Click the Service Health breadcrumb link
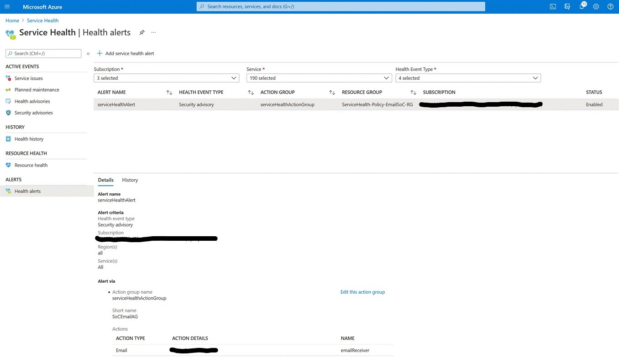This screenshot has width=619, height=363. (x=43, y=21)
